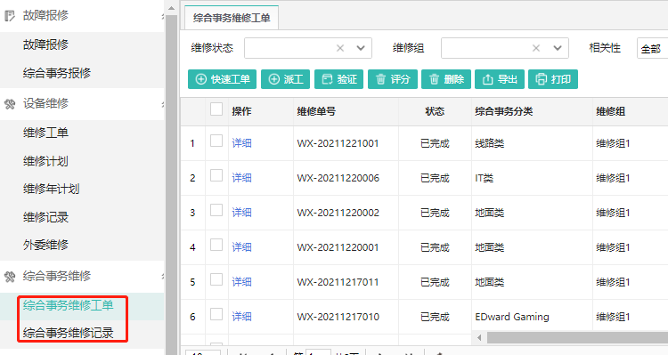Image resolution: width=668 pixels, height=355 pixels.
Task: Click scroll-up arrow of sidebar scrollbar
Action: (x=171, y=8)
